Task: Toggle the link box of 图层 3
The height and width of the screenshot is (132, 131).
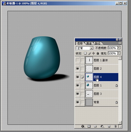Action: click(x=82, y=94)
